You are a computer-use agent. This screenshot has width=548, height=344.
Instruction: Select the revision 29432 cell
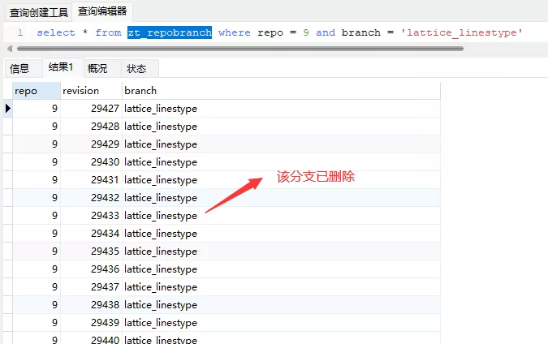click(91, 198)
